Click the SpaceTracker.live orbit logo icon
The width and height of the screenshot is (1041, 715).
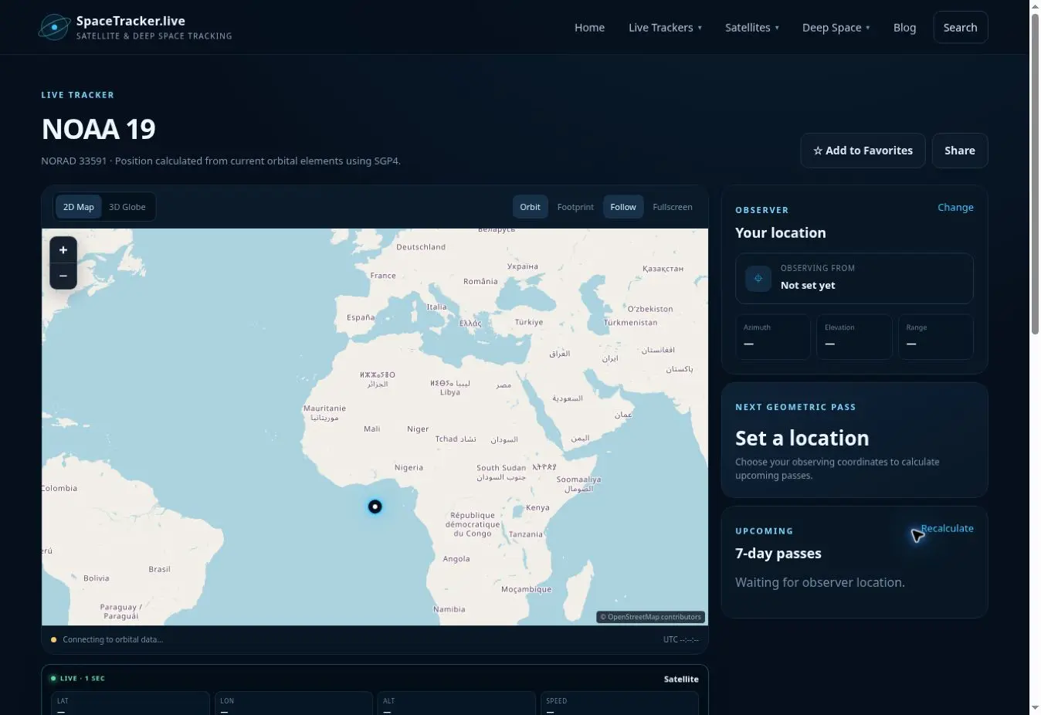54,27
